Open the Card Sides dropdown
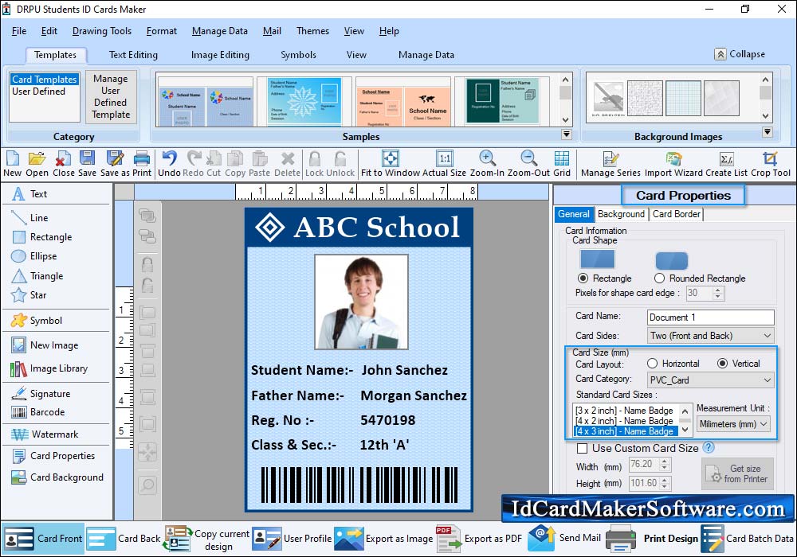This screenshot has width=797, height=557. coord(711,336)
